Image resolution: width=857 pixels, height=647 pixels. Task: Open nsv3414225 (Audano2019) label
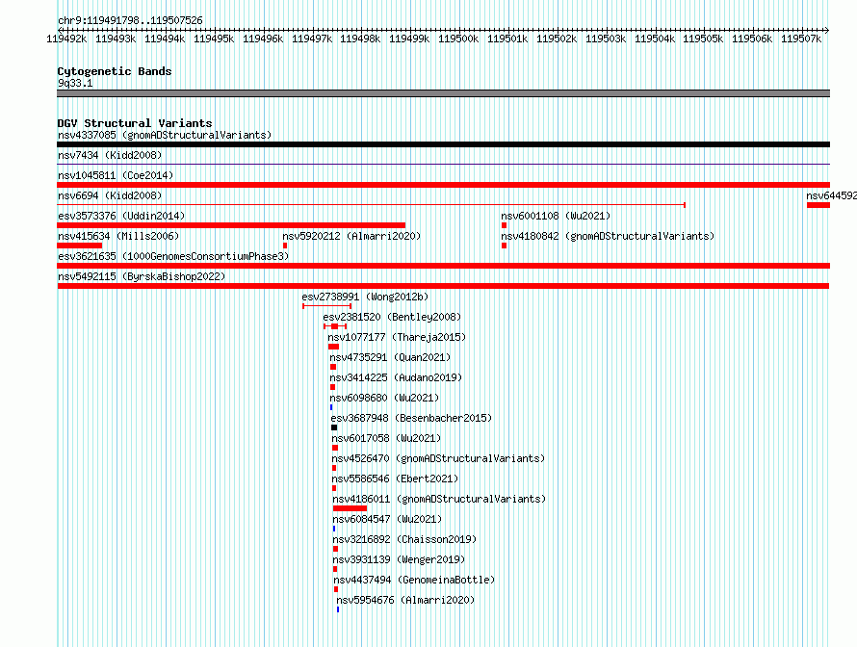click(x=396, y=377)
